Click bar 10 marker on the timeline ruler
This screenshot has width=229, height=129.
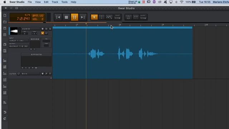tap(206, 25)
